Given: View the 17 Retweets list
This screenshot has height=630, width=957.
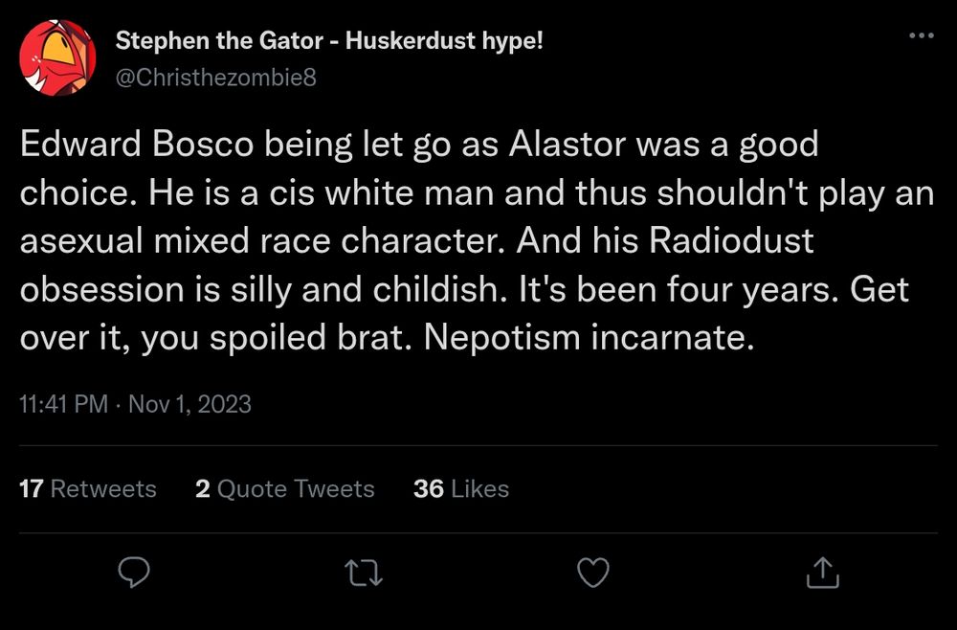Looking at the screenshot, I should click(86, 489).
